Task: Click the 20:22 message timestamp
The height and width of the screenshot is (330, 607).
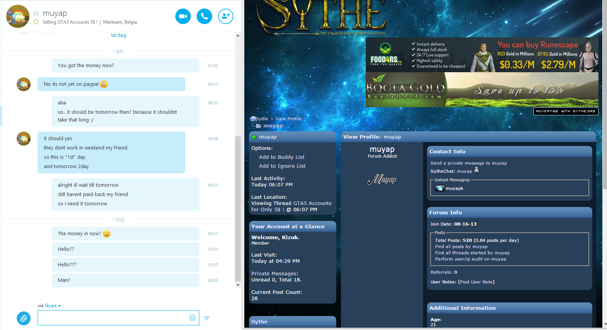Action: [x=213, y=280]
